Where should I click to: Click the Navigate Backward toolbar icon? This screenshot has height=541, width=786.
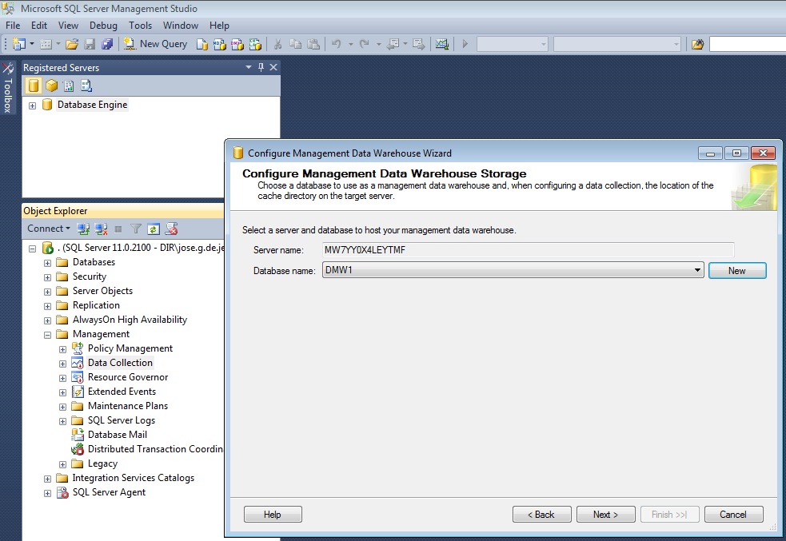tap(393, 44)
